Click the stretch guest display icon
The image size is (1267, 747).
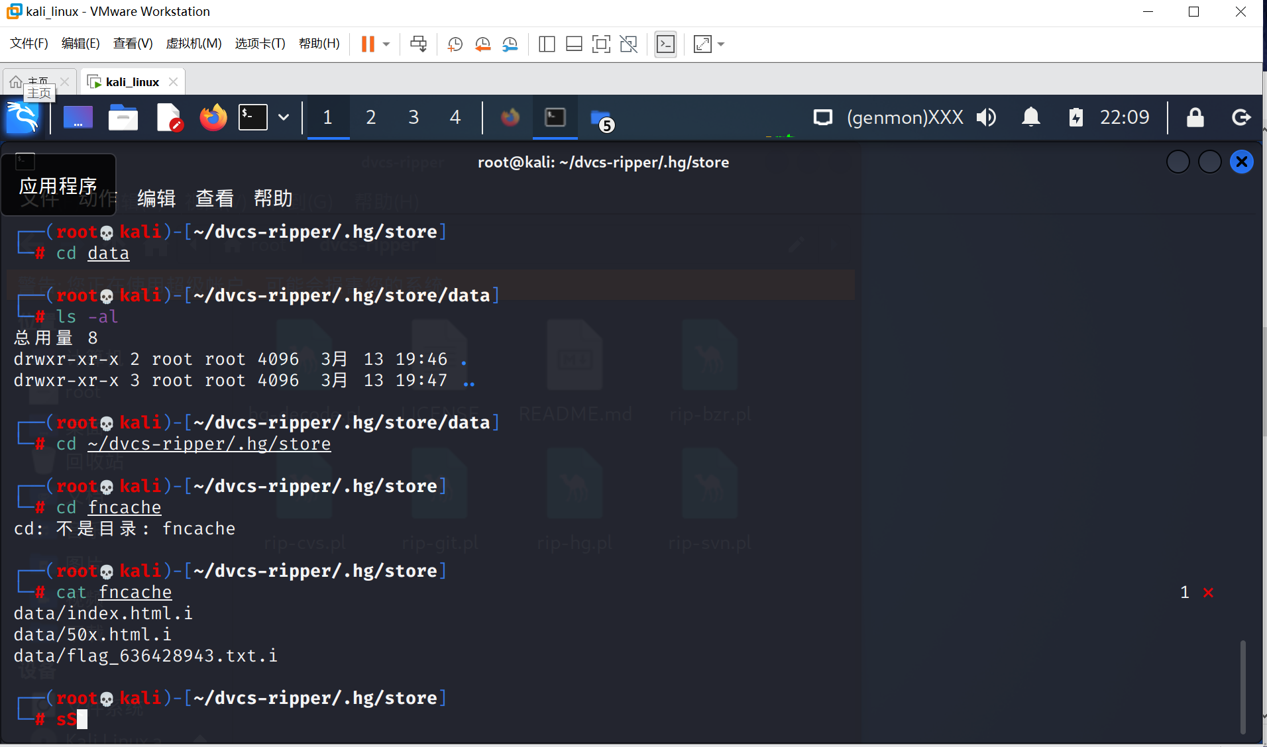click(x=702, y=44)
